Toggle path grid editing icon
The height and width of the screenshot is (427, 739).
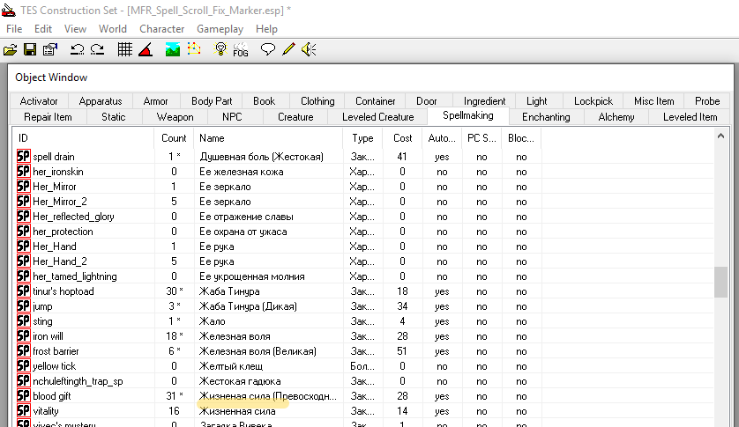pyautogui.click(x=194, y=49)
